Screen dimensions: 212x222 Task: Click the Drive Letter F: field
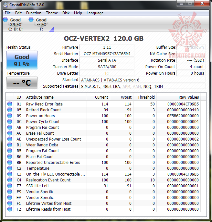coord(107,73)
